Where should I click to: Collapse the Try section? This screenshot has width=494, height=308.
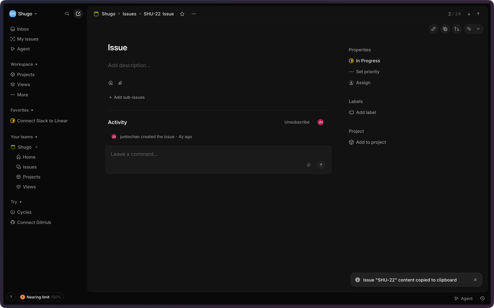coord(16,202)
